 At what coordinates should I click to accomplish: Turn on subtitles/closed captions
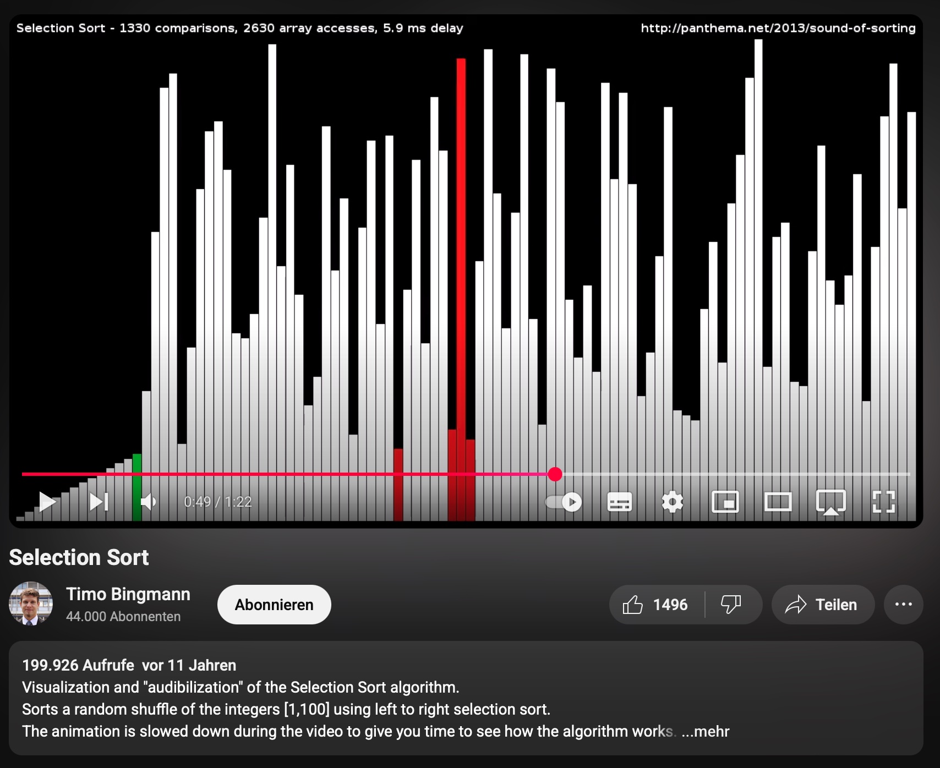point(619,502)
